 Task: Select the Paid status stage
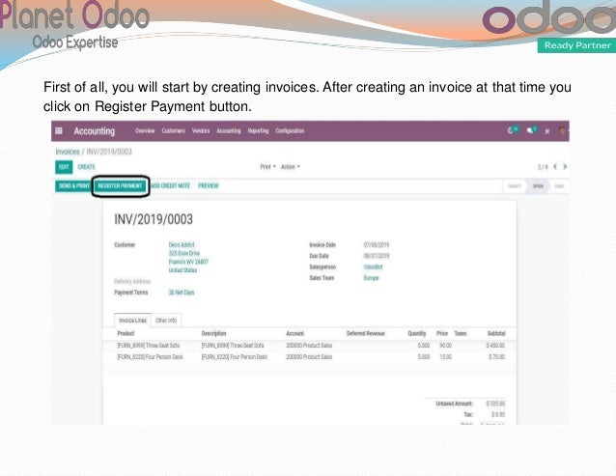click(x=559, y=186)
